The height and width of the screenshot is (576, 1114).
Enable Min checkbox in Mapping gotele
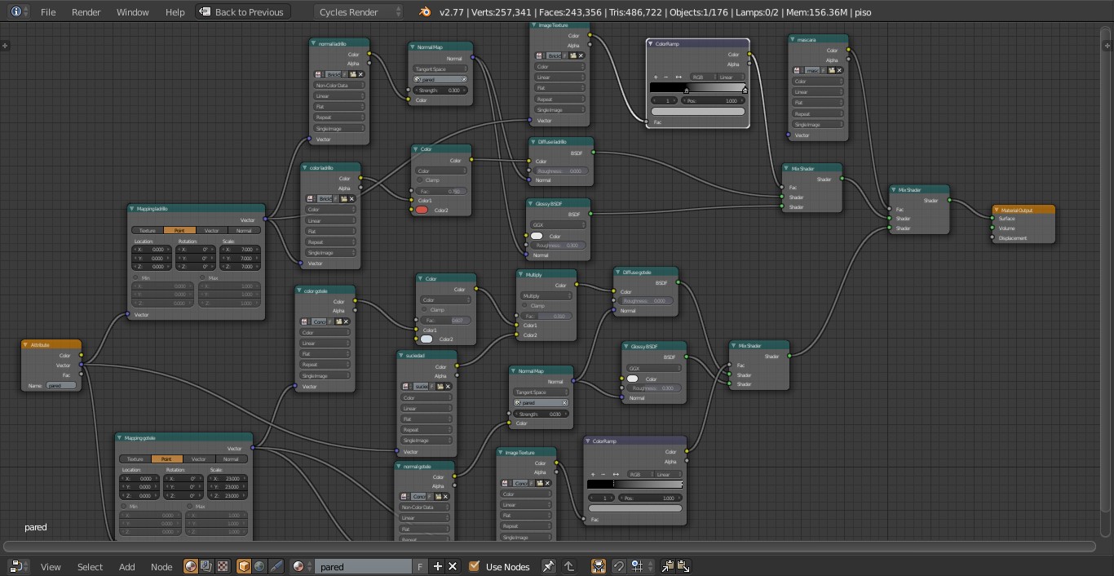[124, 506]
